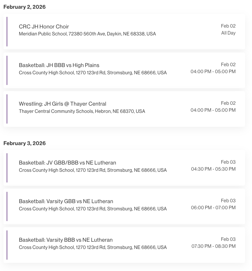
Task: Click the 06:00 PM - 07:00 PM time
Action: [x=213, y=208]
